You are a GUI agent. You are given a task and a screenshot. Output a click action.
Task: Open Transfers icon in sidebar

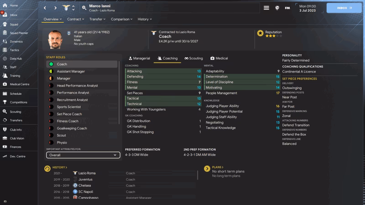pyautogui.click(x=5, y=120)
